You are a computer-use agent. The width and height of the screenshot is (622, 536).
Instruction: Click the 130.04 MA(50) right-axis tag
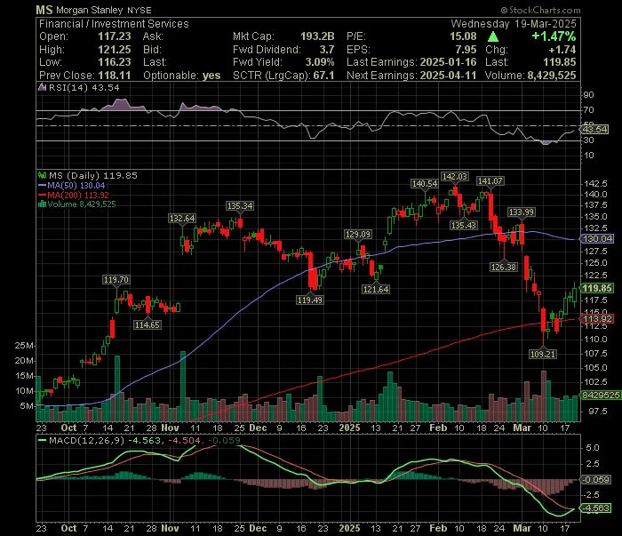598,238
